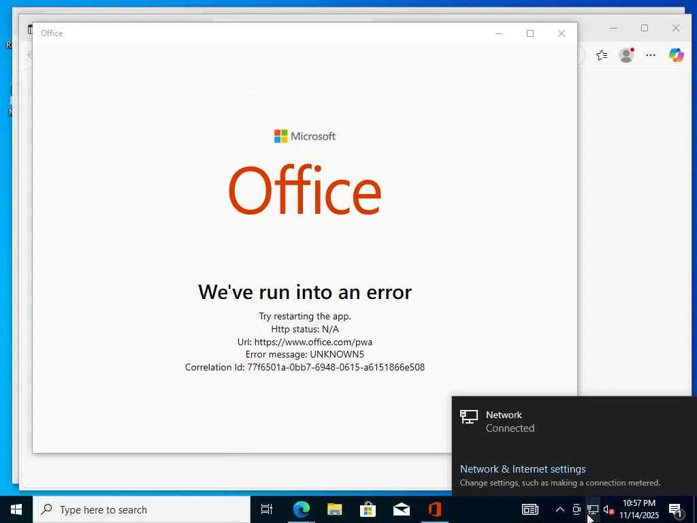Viewport: 697px width, 523px height.
Task: Open Microsoft Store from the taskbar
Action: click(x=368, y=509)
